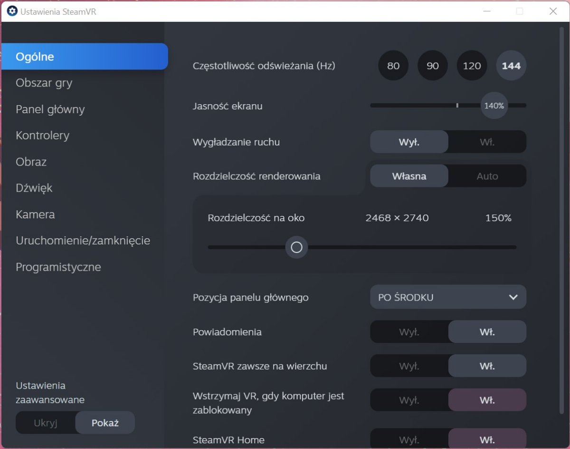Image resolution: width=570 pixels, height=449 pixels.
Task: Select 144 Hz refresh rate
Action: point(511,66)
